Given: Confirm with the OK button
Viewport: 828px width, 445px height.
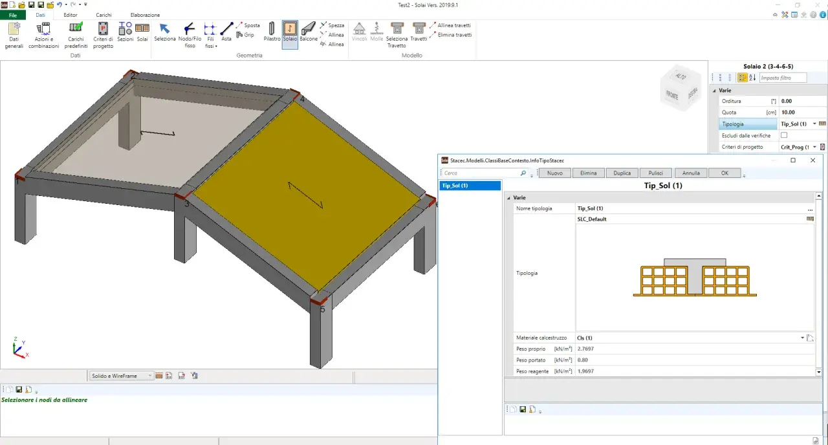Looking at the screenshot, I should click(x=724, y=173).
